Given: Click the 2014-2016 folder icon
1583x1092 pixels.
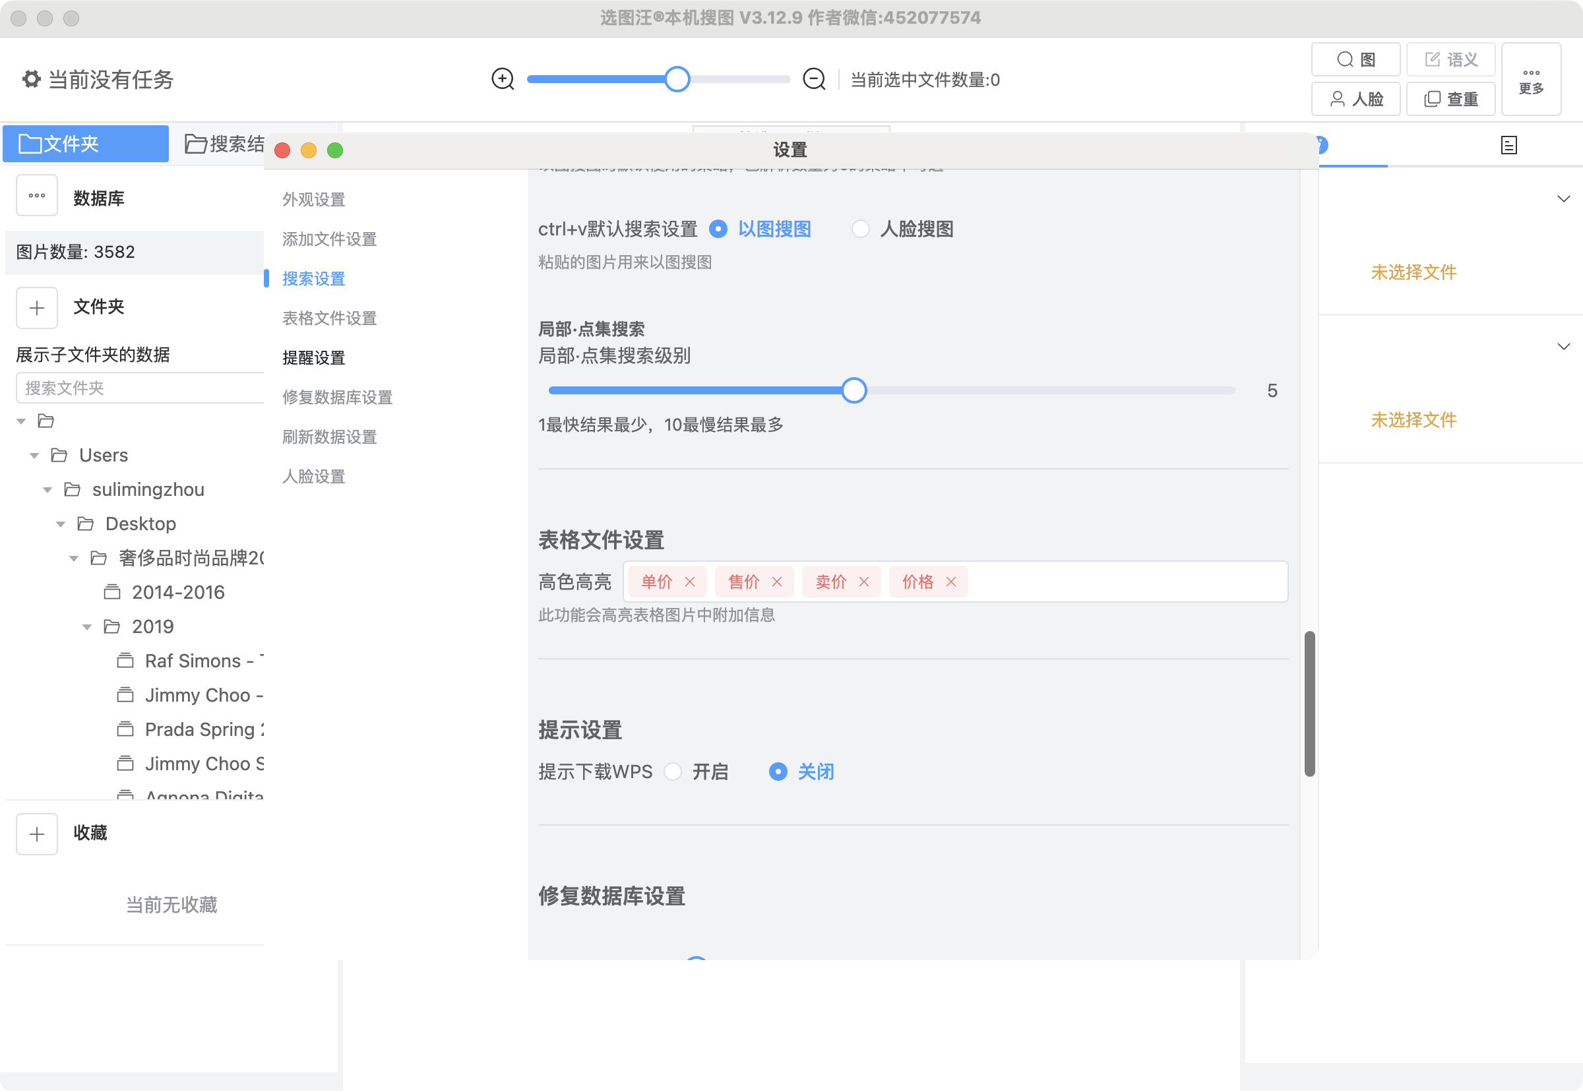Looking at the screenshot, I should click(x=111, y=593).
